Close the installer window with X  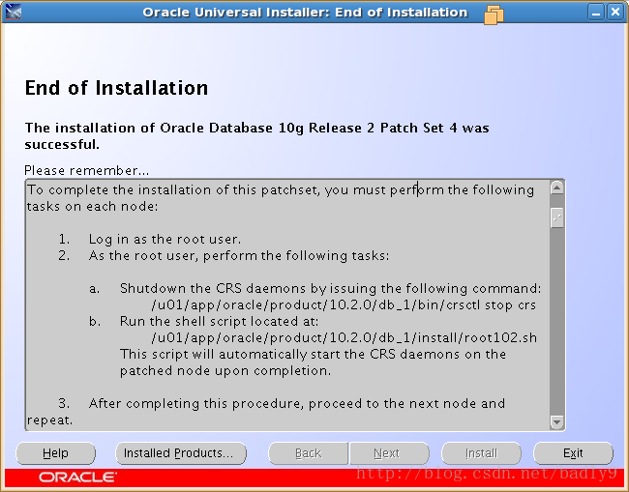coord(614,12)
